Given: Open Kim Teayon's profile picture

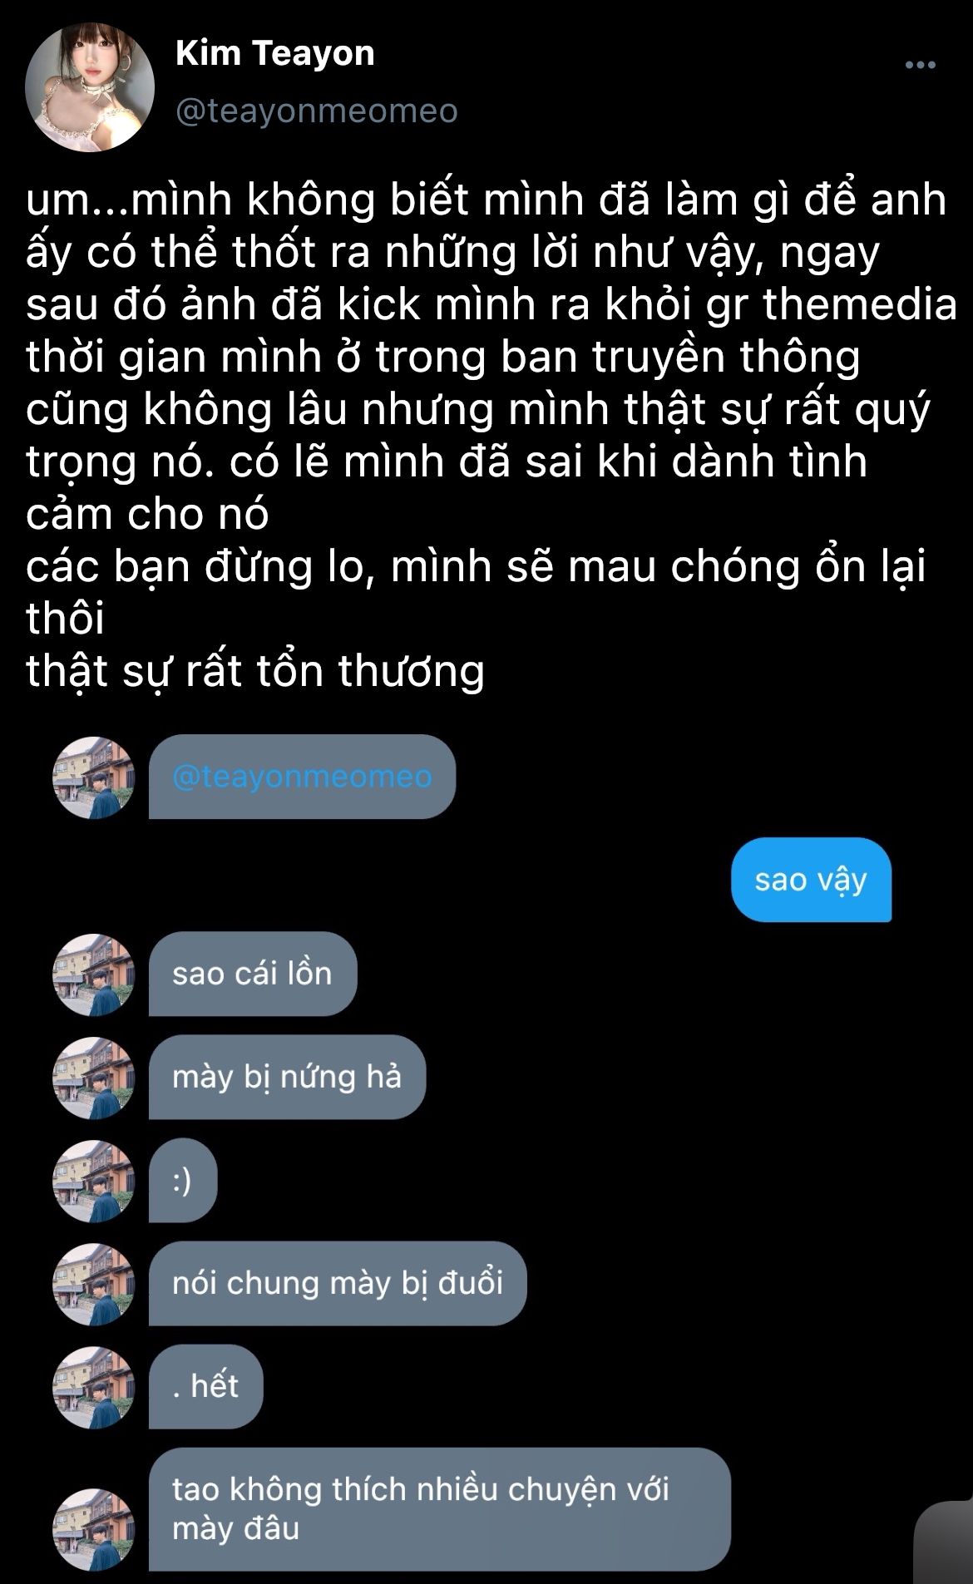Looking at the screenshot, I should click(x=90, y=88).
